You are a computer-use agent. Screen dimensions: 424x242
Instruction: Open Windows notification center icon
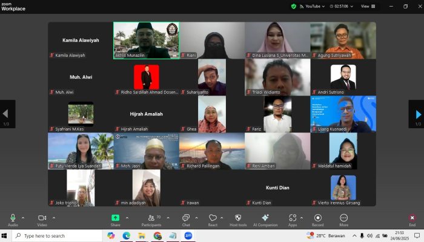coord(417,236)
